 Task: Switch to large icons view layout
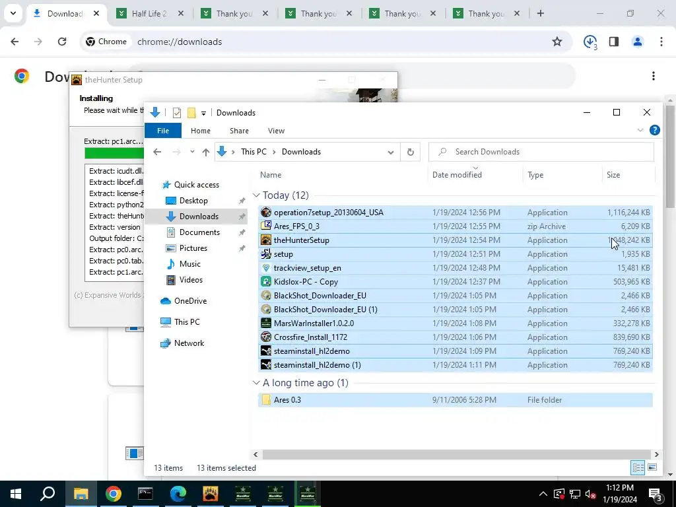point(652,467)
